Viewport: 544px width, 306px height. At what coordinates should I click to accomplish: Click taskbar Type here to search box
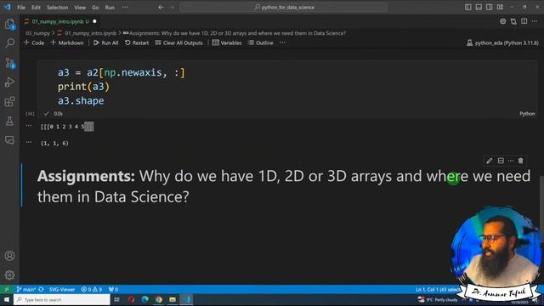(62, 299)
